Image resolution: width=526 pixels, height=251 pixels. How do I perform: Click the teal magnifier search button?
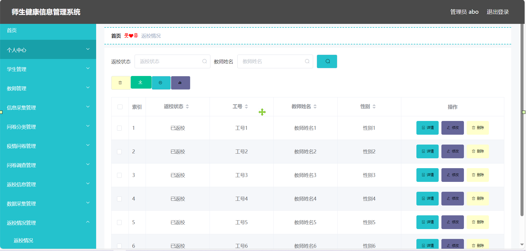pos(327,61)
